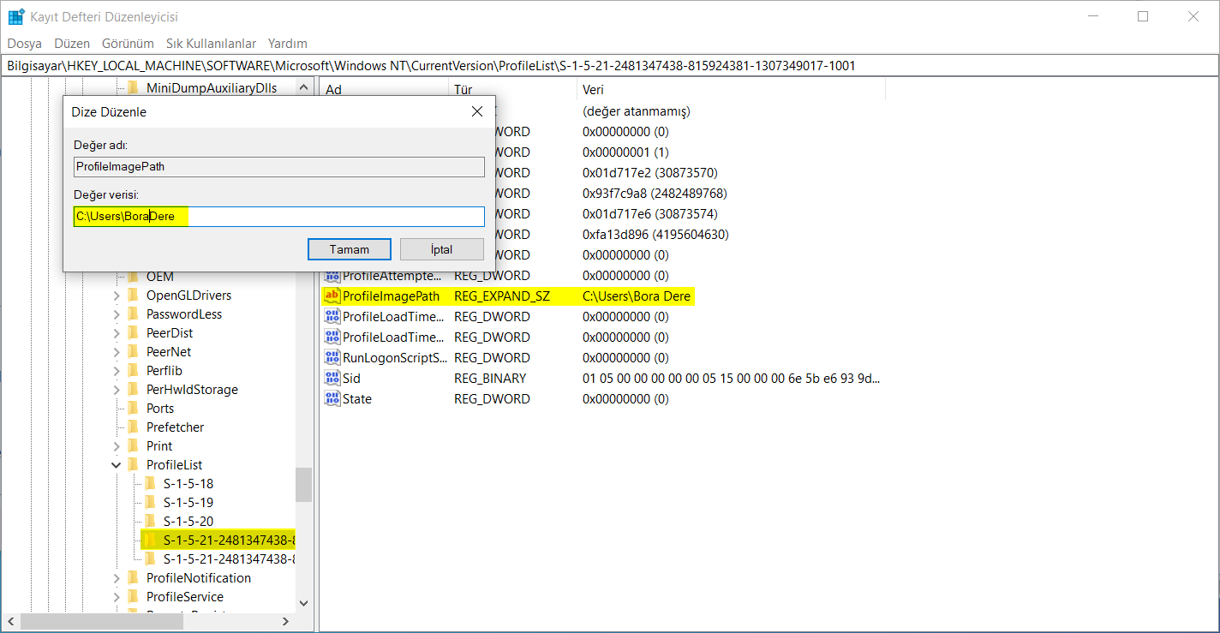Click the tree scrollbar down arrow
This screenshot has height=633, width=1220.
(x=304, y=603)
